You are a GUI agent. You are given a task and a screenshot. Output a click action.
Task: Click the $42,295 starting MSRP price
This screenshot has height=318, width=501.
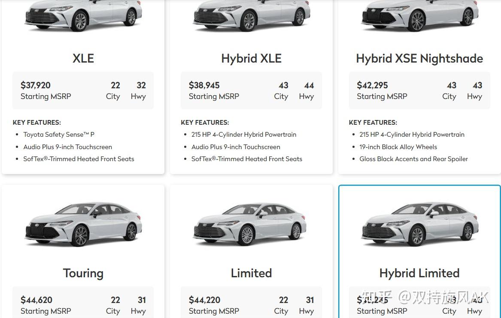372,85
